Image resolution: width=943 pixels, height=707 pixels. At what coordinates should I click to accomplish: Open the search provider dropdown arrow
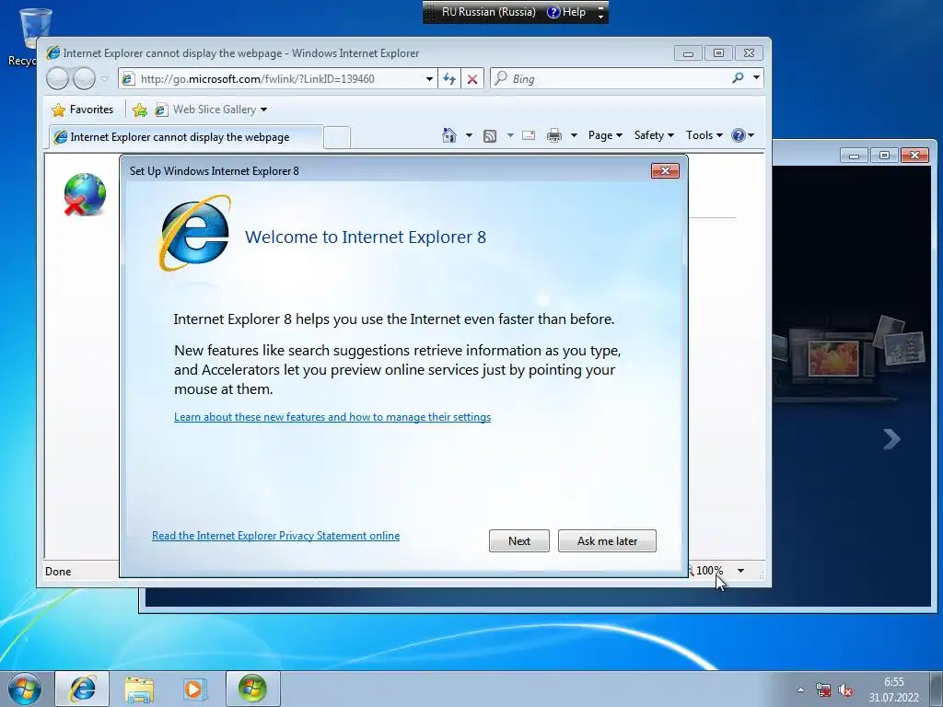[x=757, y=78]
